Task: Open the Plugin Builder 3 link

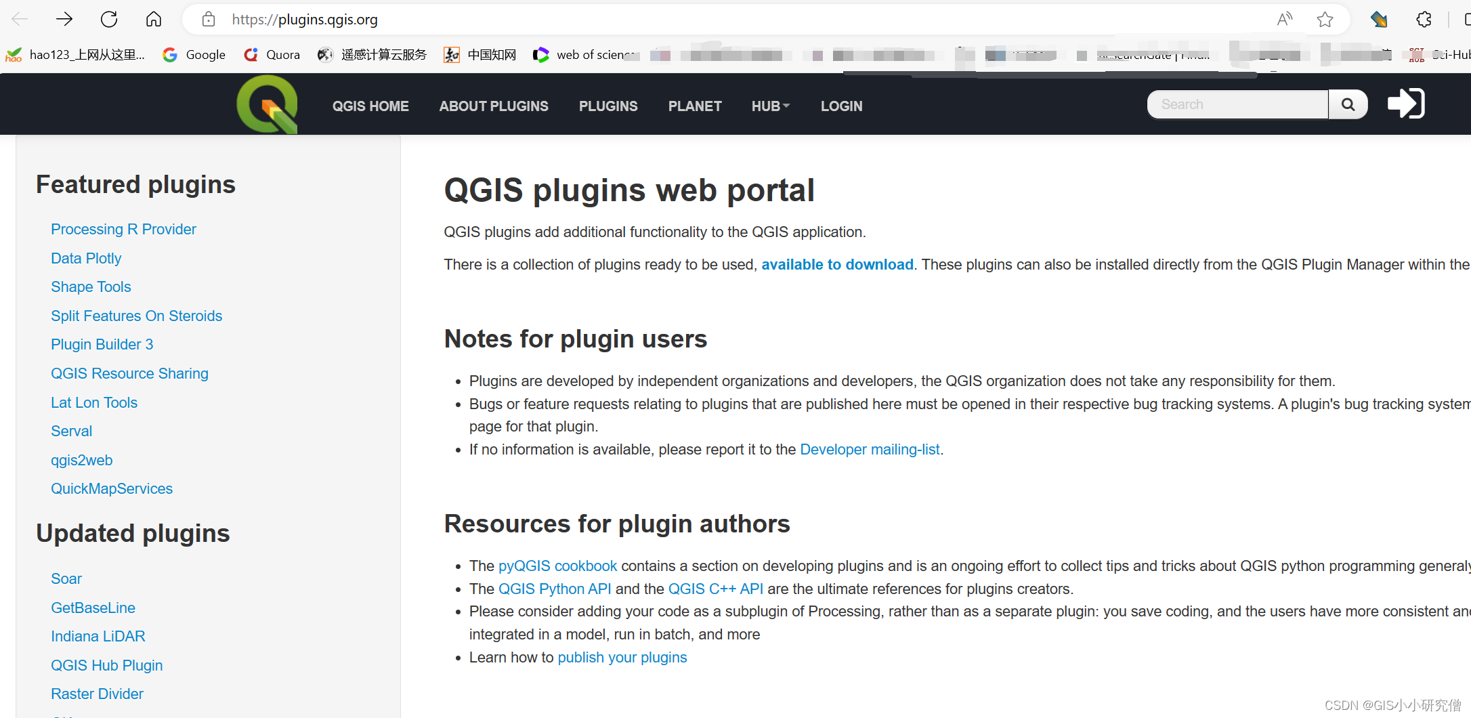Action: click(x=102, y=344)
